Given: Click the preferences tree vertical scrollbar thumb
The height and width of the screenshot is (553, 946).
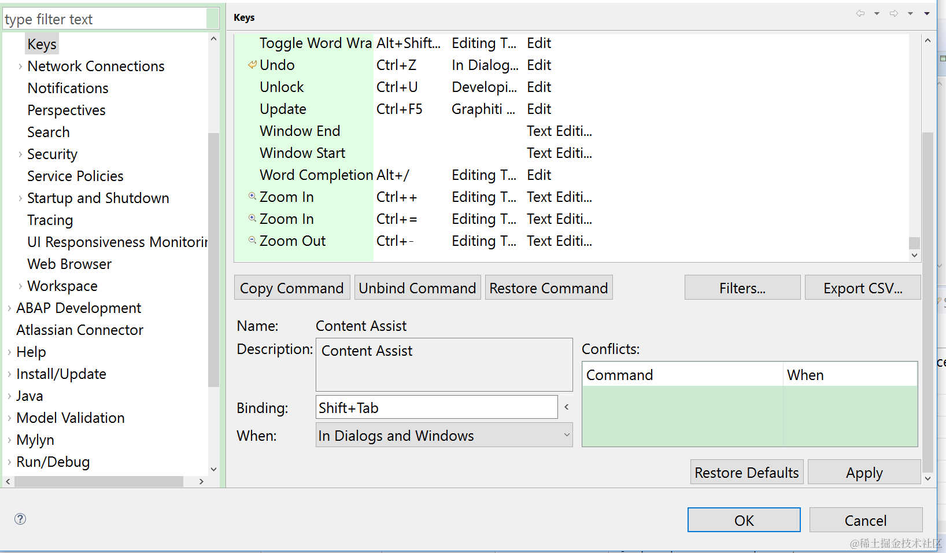Looking at the screenshot, I should (214, 260).
